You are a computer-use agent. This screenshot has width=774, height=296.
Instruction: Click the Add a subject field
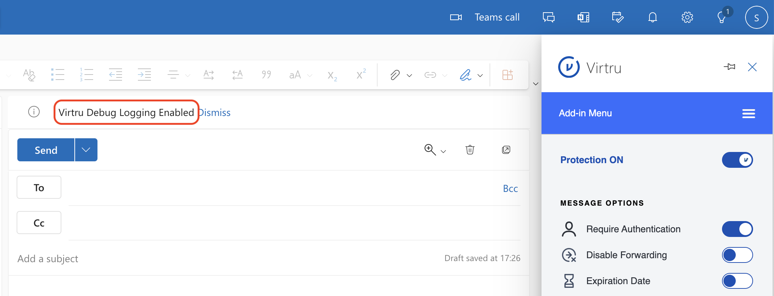tap(217, 259)
